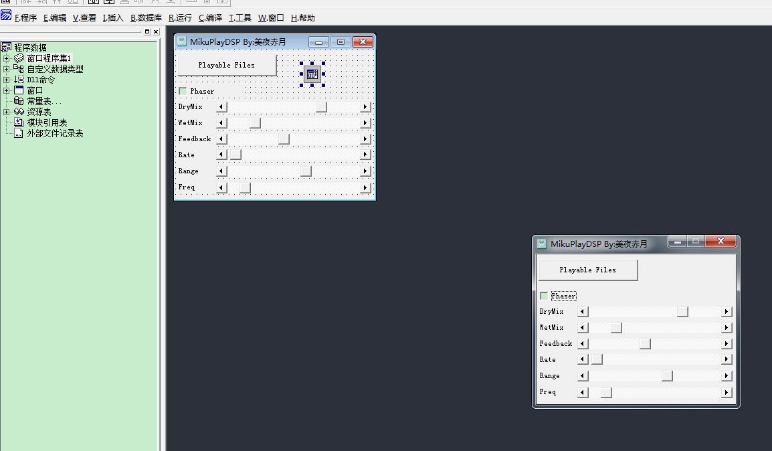Select the 窗口程序集1 tree row label
Viewport: 772px width, 451px height.
pyautogui.click(x=49, y=58)
